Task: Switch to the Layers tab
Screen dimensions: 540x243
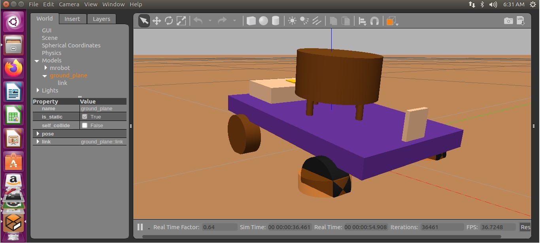Action: point(102,19)
